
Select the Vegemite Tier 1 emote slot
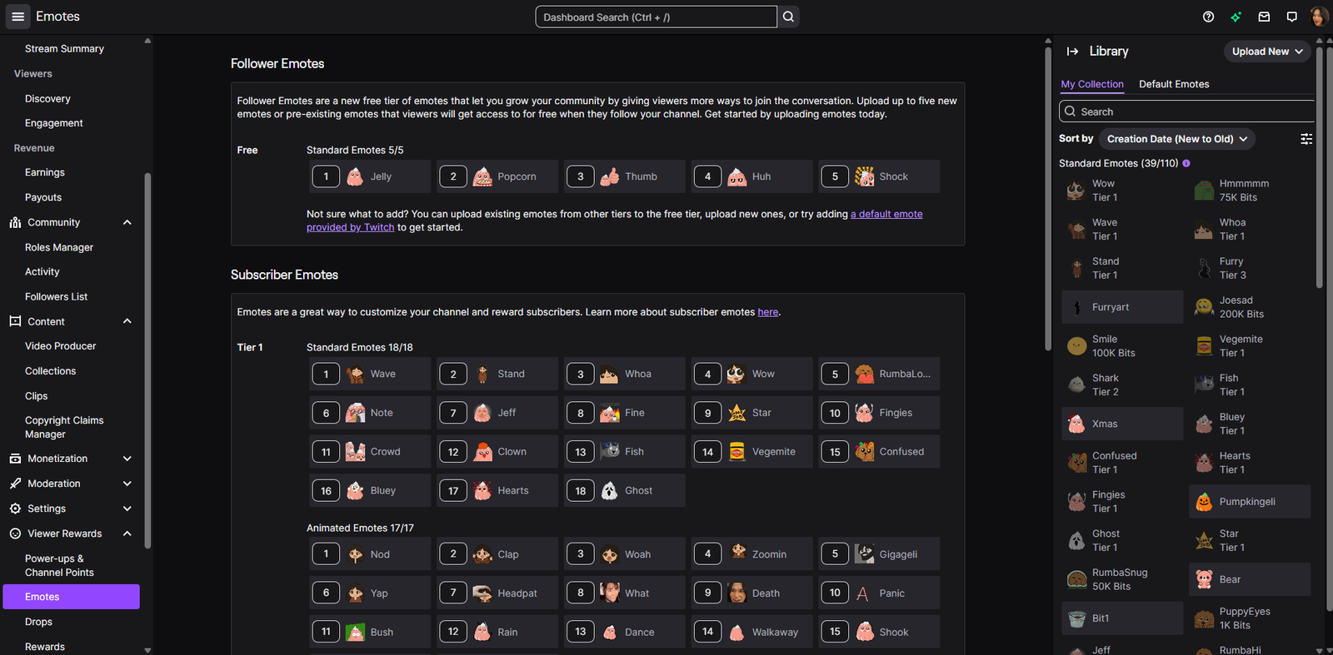752,452
